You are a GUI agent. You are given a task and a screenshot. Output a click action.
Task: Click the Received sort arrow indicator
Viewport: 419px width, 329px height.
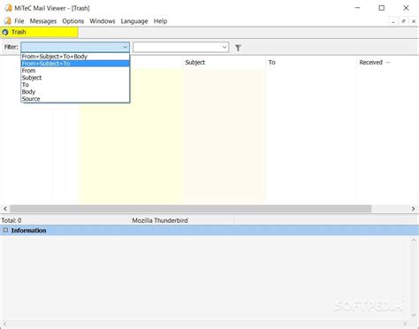(388, 63)
